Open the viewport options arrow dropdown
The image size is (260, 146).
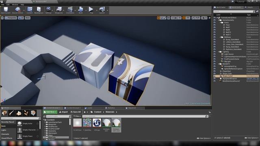pos(2,18)
